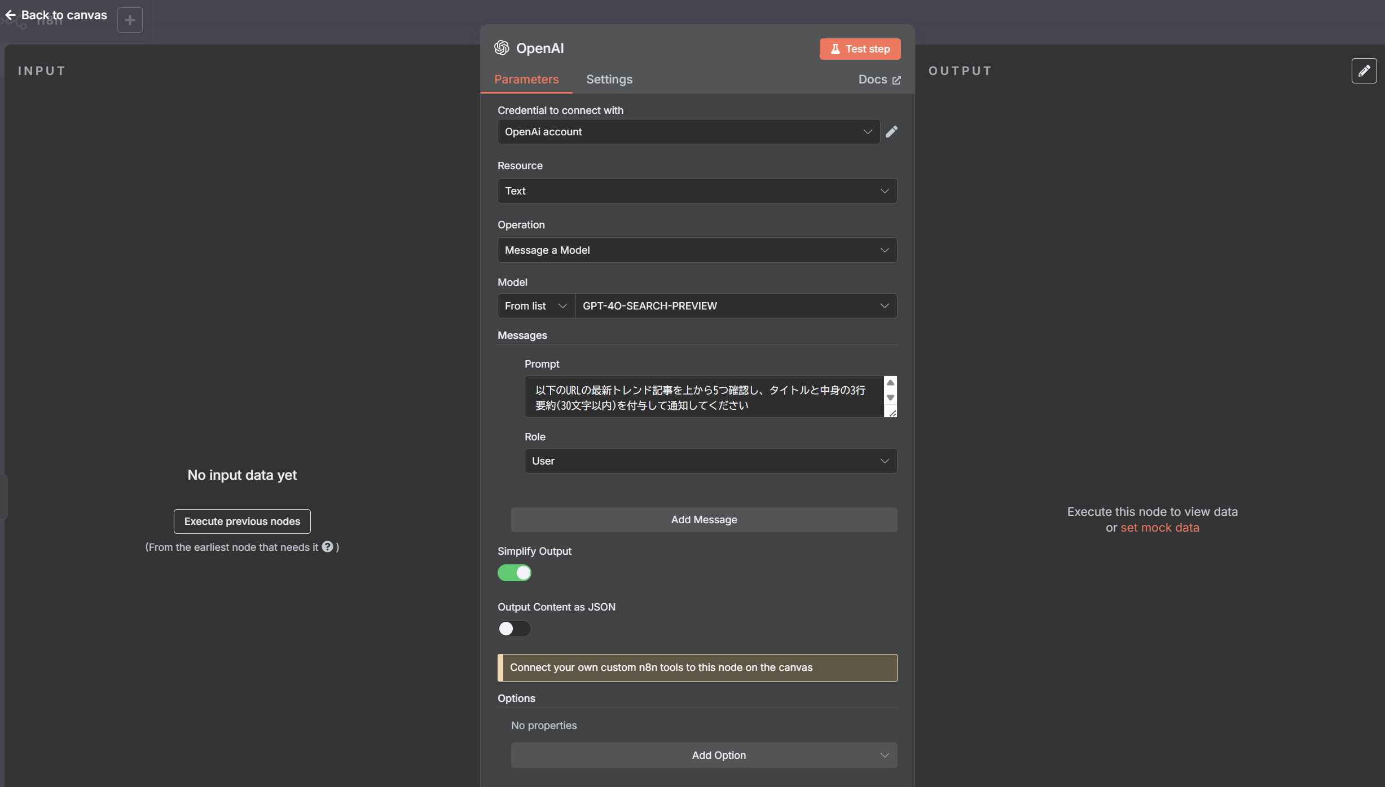Edit the OpenAi credential via the pencil icon
Viewport: 1385px width, 787px height.
(x=891, y=131)
